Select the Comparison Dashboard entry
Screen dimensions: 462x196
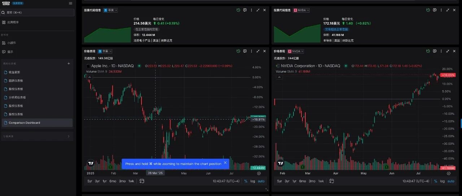(37, 123)
